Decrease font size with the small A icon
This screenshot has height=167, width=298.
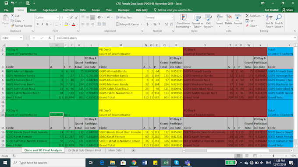(76, 17)
